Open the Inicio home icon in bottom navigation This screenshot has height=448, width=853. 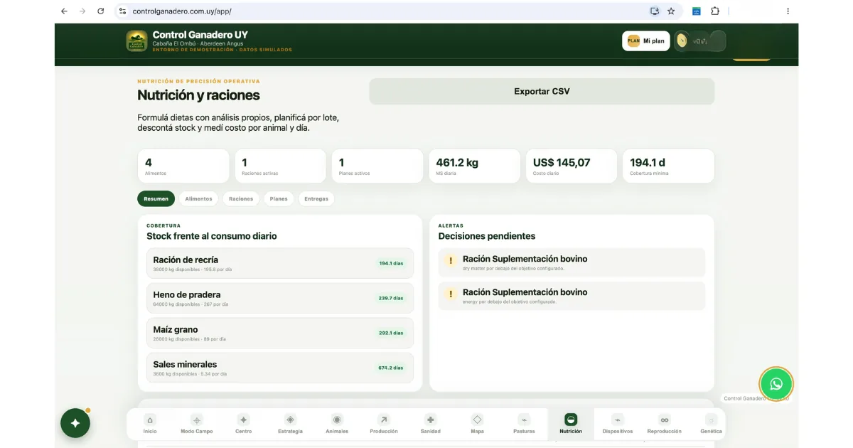[x=149, y=420]
